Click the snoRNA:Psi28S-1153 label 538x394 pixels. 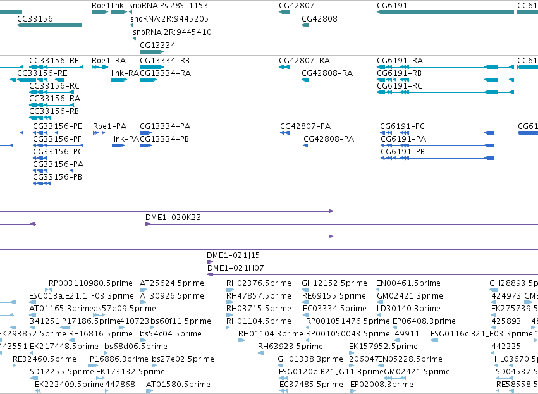coord(168,6)
